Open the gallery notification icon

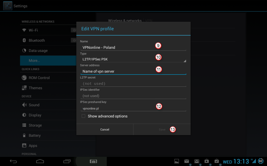pos(177,161)
